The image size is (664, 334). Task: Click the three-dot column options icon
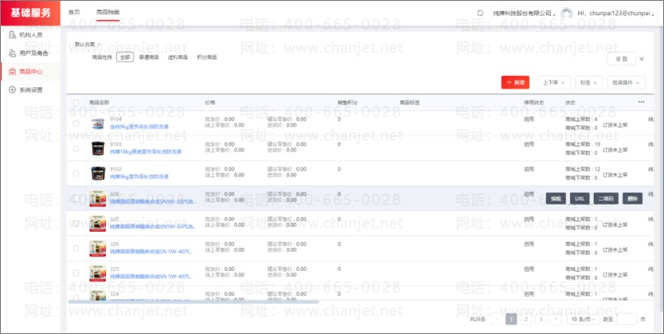tap(641, 102)
